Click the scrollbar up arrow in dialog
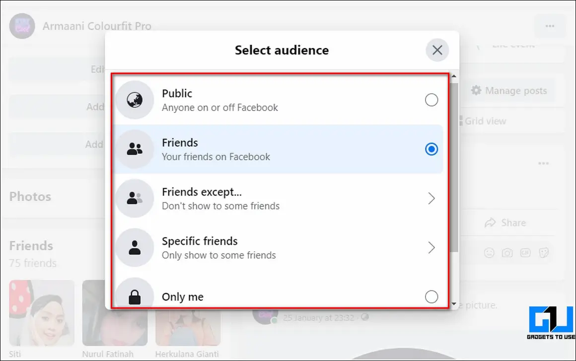The width and height of the screenshot is (576, 361). tap(454, 76)
